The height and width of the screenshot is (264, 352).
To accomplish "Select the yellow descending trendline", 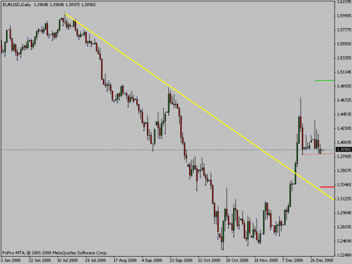I will (x=199, y=106).
